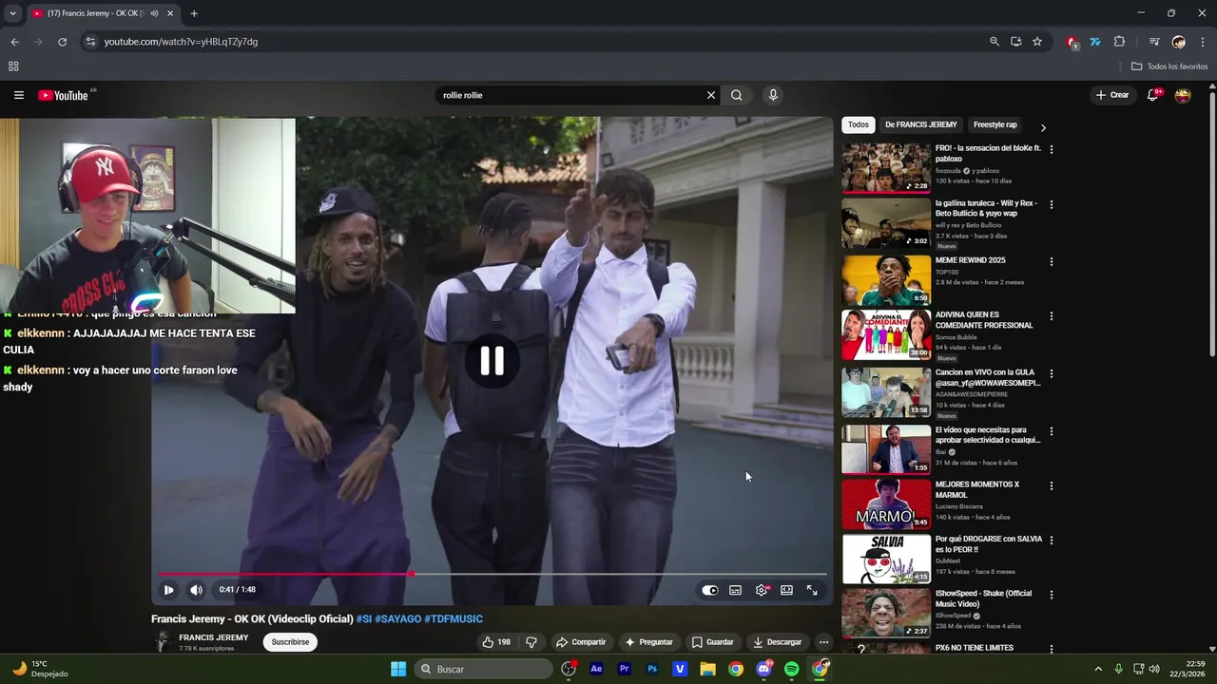Bookmark page with star icon

tap(1037, 42)
